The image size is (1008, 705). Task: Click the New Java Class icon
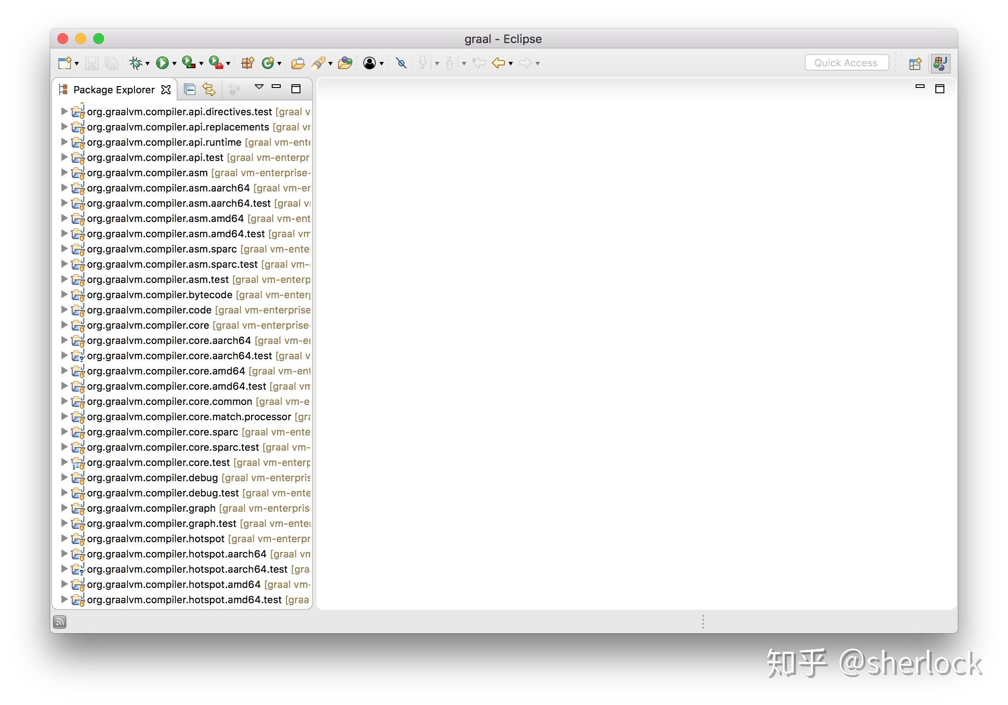click(268, 63)
